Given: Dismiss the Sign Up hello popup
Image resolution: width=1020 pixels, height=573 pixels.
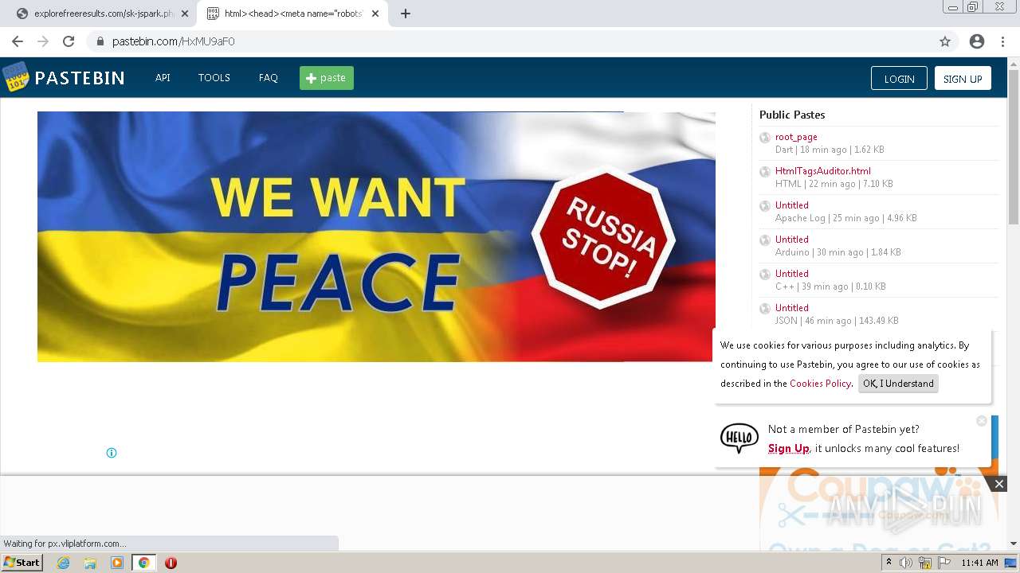Looking at the screenshot, I should (982, 421).
